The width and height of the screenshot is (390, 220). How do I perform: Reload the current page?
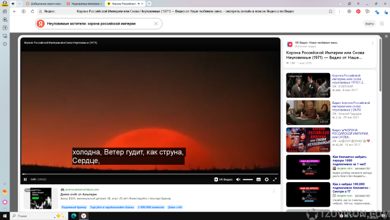pos(32,11)
